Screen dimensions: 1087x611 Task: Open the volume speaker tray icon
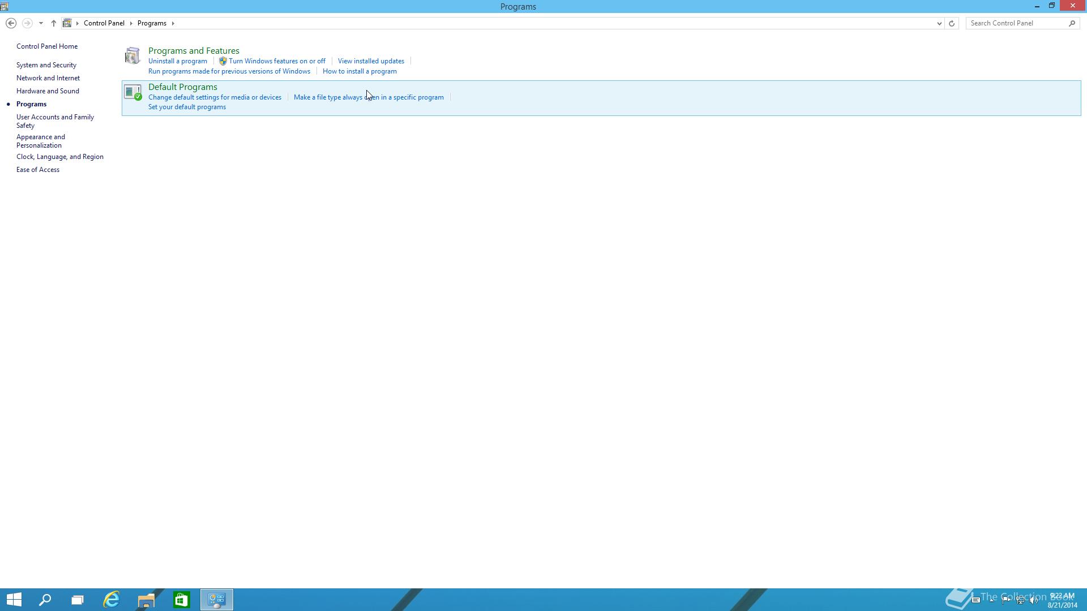[x=1034, y=600]
